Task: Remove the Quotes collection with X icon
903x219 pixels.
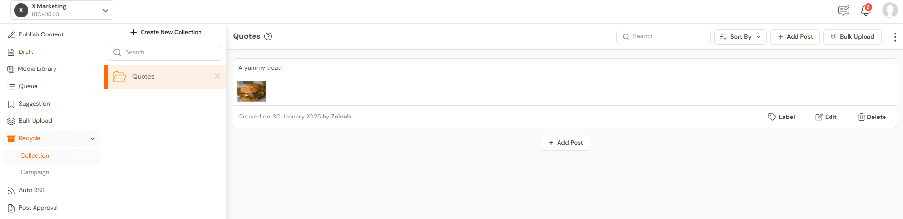Action: click(217, 76)
